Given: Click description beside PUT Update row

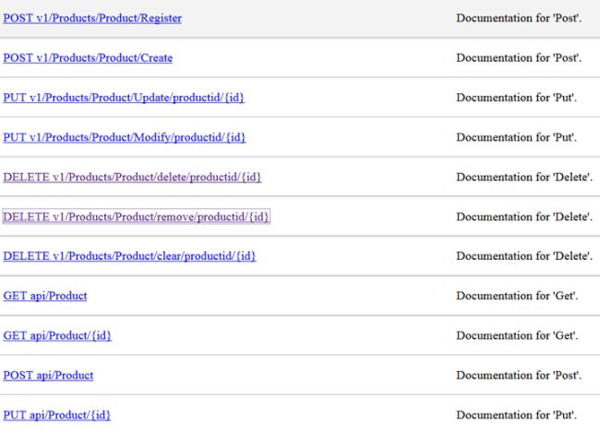Looking at the screenshot, I should pos(517,98).
